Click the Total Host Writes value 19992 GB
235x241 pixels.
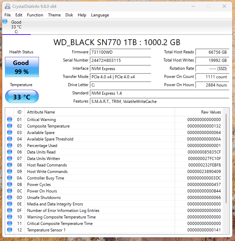pos(212,60)
